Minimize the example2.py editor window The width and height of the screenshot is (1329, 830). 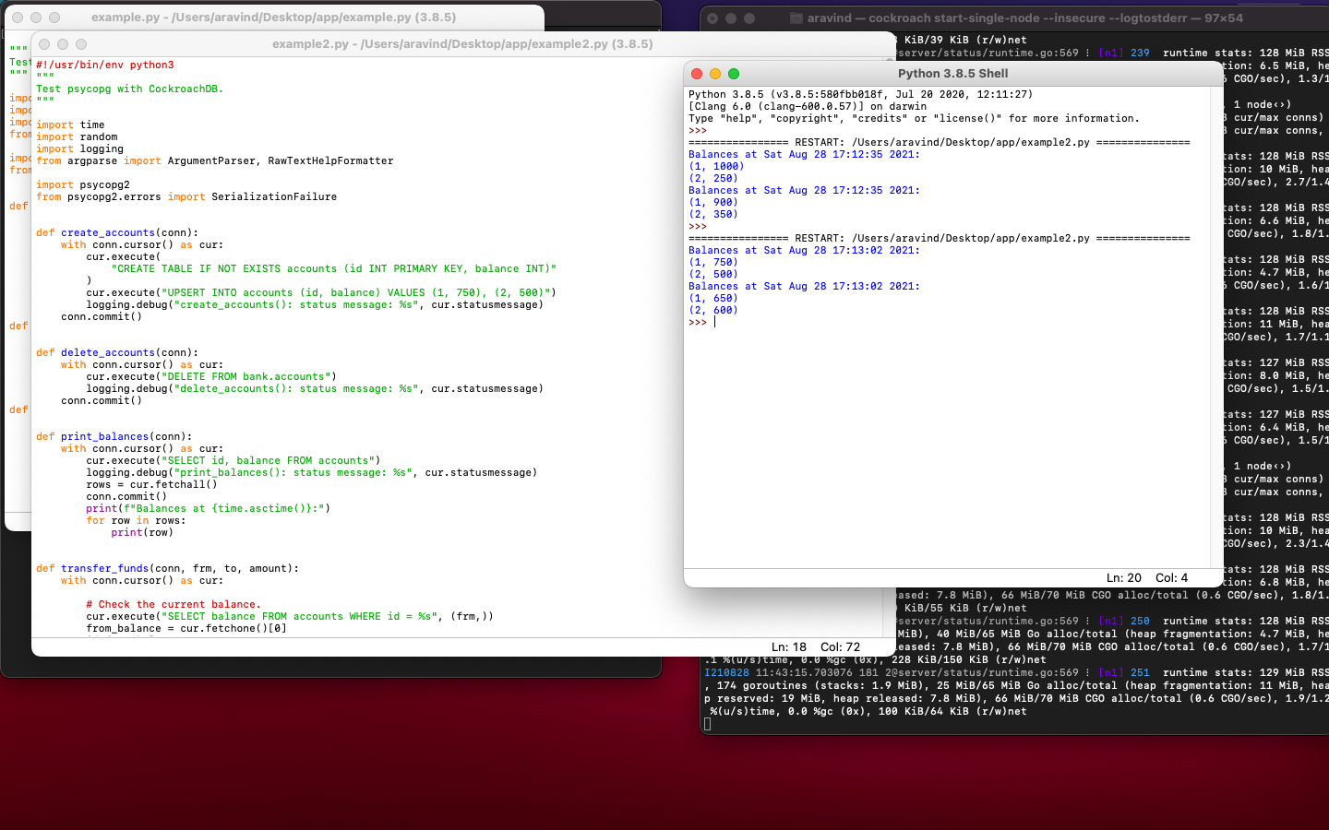point(63,44)
